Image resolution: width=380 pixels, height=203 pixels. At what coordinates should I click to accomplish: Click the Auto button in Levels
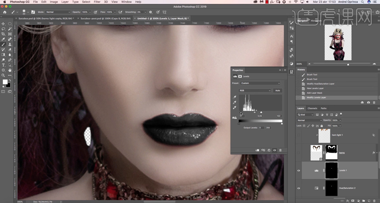coord(278,90)
